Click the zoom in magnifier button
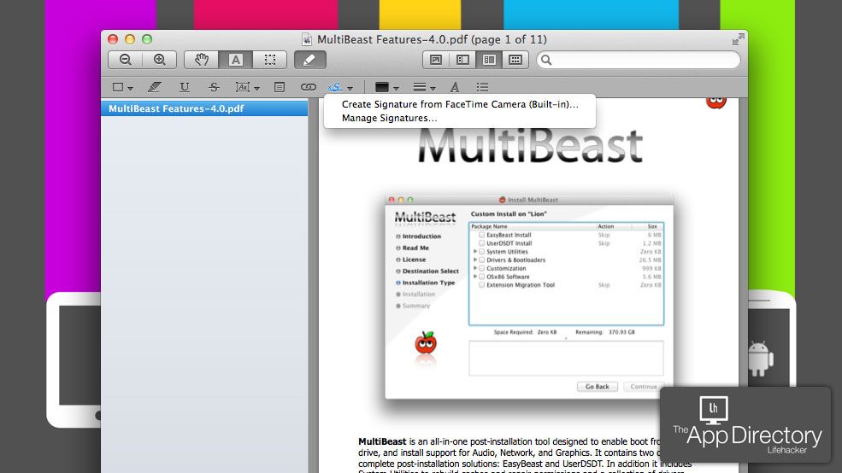842x473 pixels. pos(159,60)
